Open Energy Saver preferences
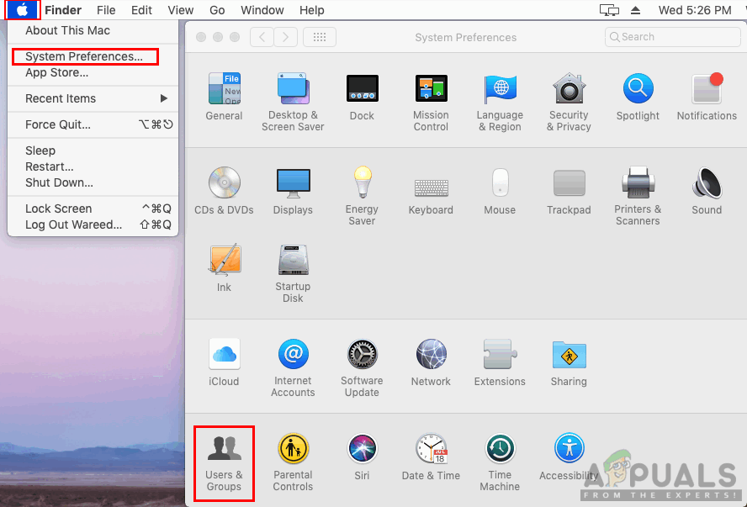 point(362,196)
